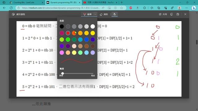Image resolution: width=198 pixels, height=111 pixels.
Task: Click the link-style toolbar icon left of the profile avatar
Action: [172, 8]
